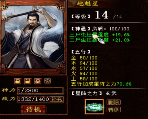Click the 转移 transfer button

114,110
